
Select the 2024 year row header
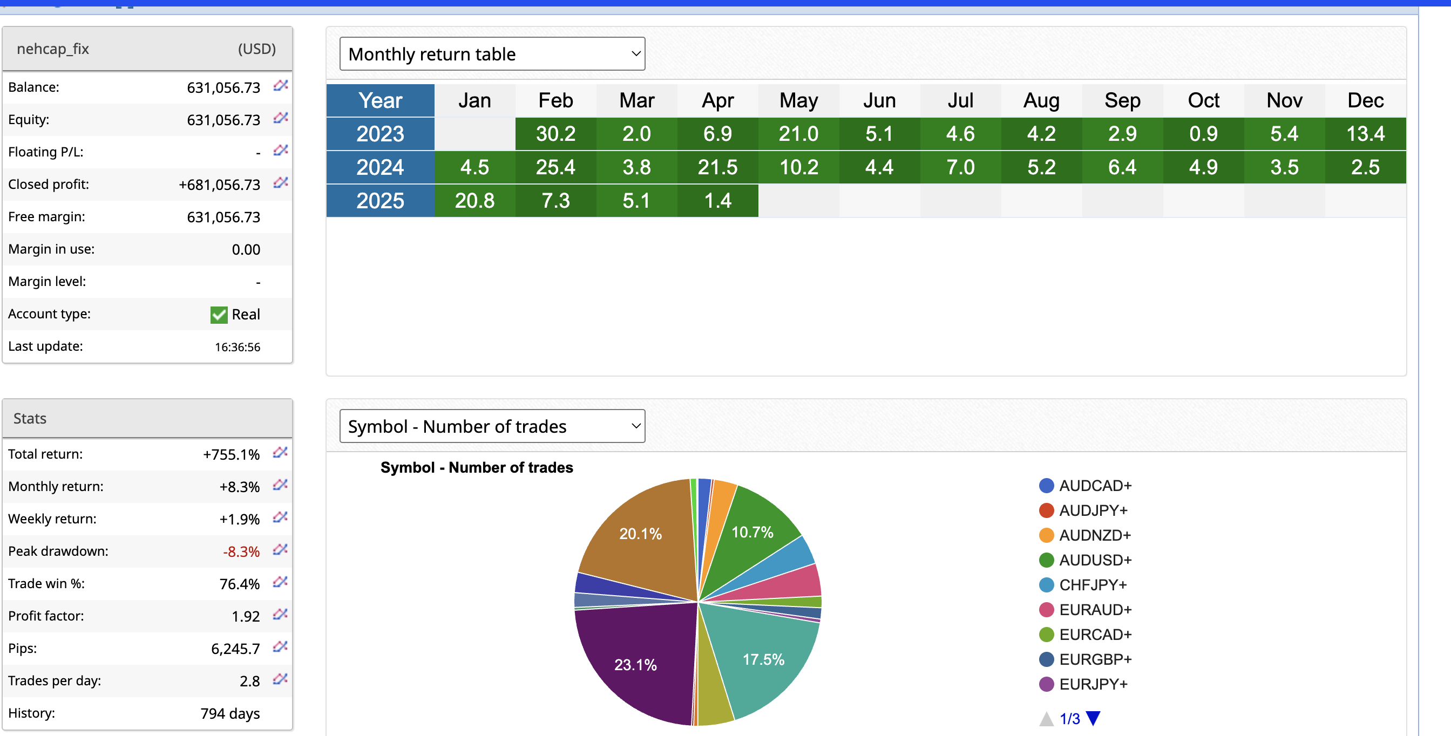click(x=380, y=167)
